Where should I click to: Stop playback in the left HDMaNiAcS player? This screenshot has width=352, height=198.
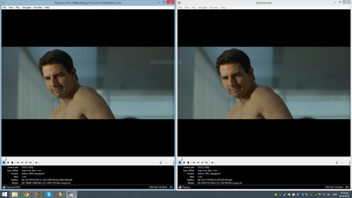click(x=12, y=163)
